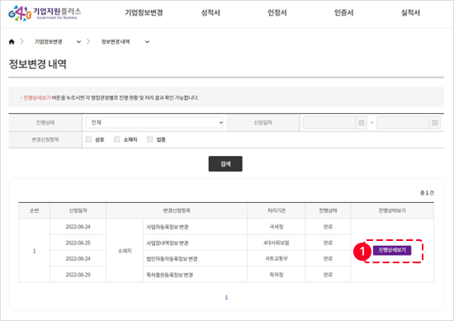Expand the 기업정보변경 breadcrumb dropdown

pos(78,42)
